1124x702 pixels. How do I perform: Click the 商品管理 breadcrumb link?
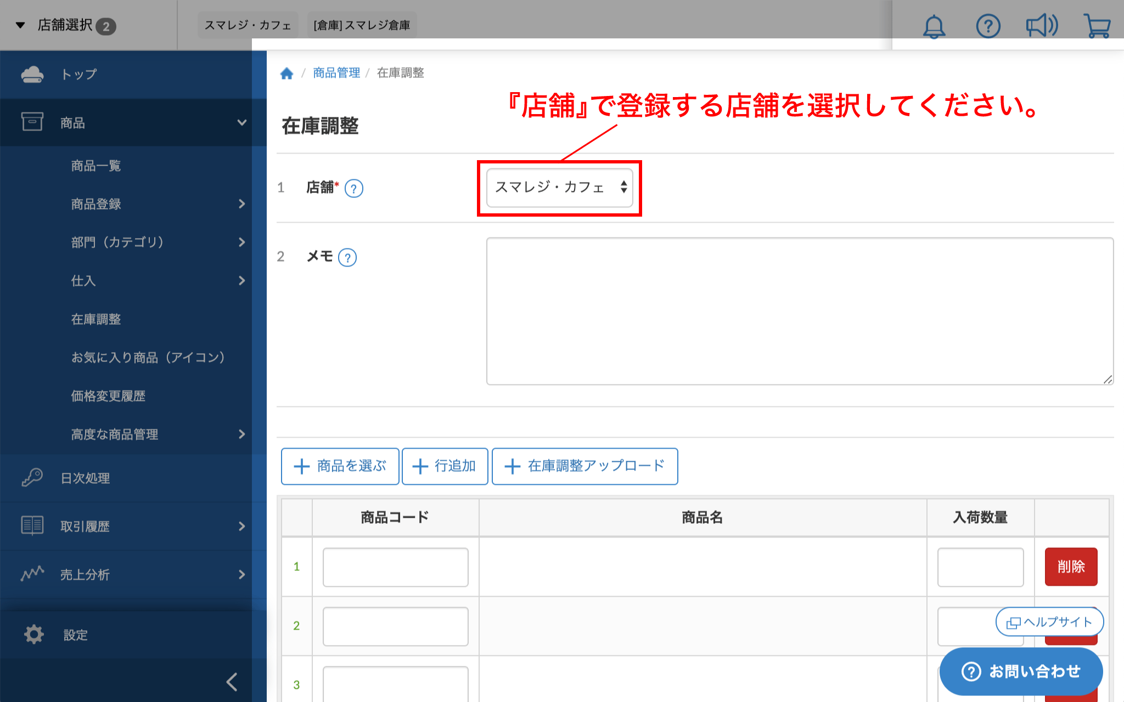336,73
